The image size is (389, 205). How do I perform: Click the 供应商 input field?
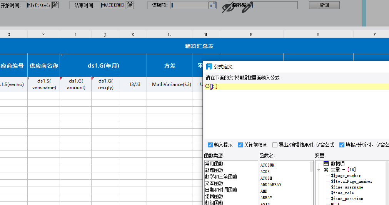click(190, 5)
